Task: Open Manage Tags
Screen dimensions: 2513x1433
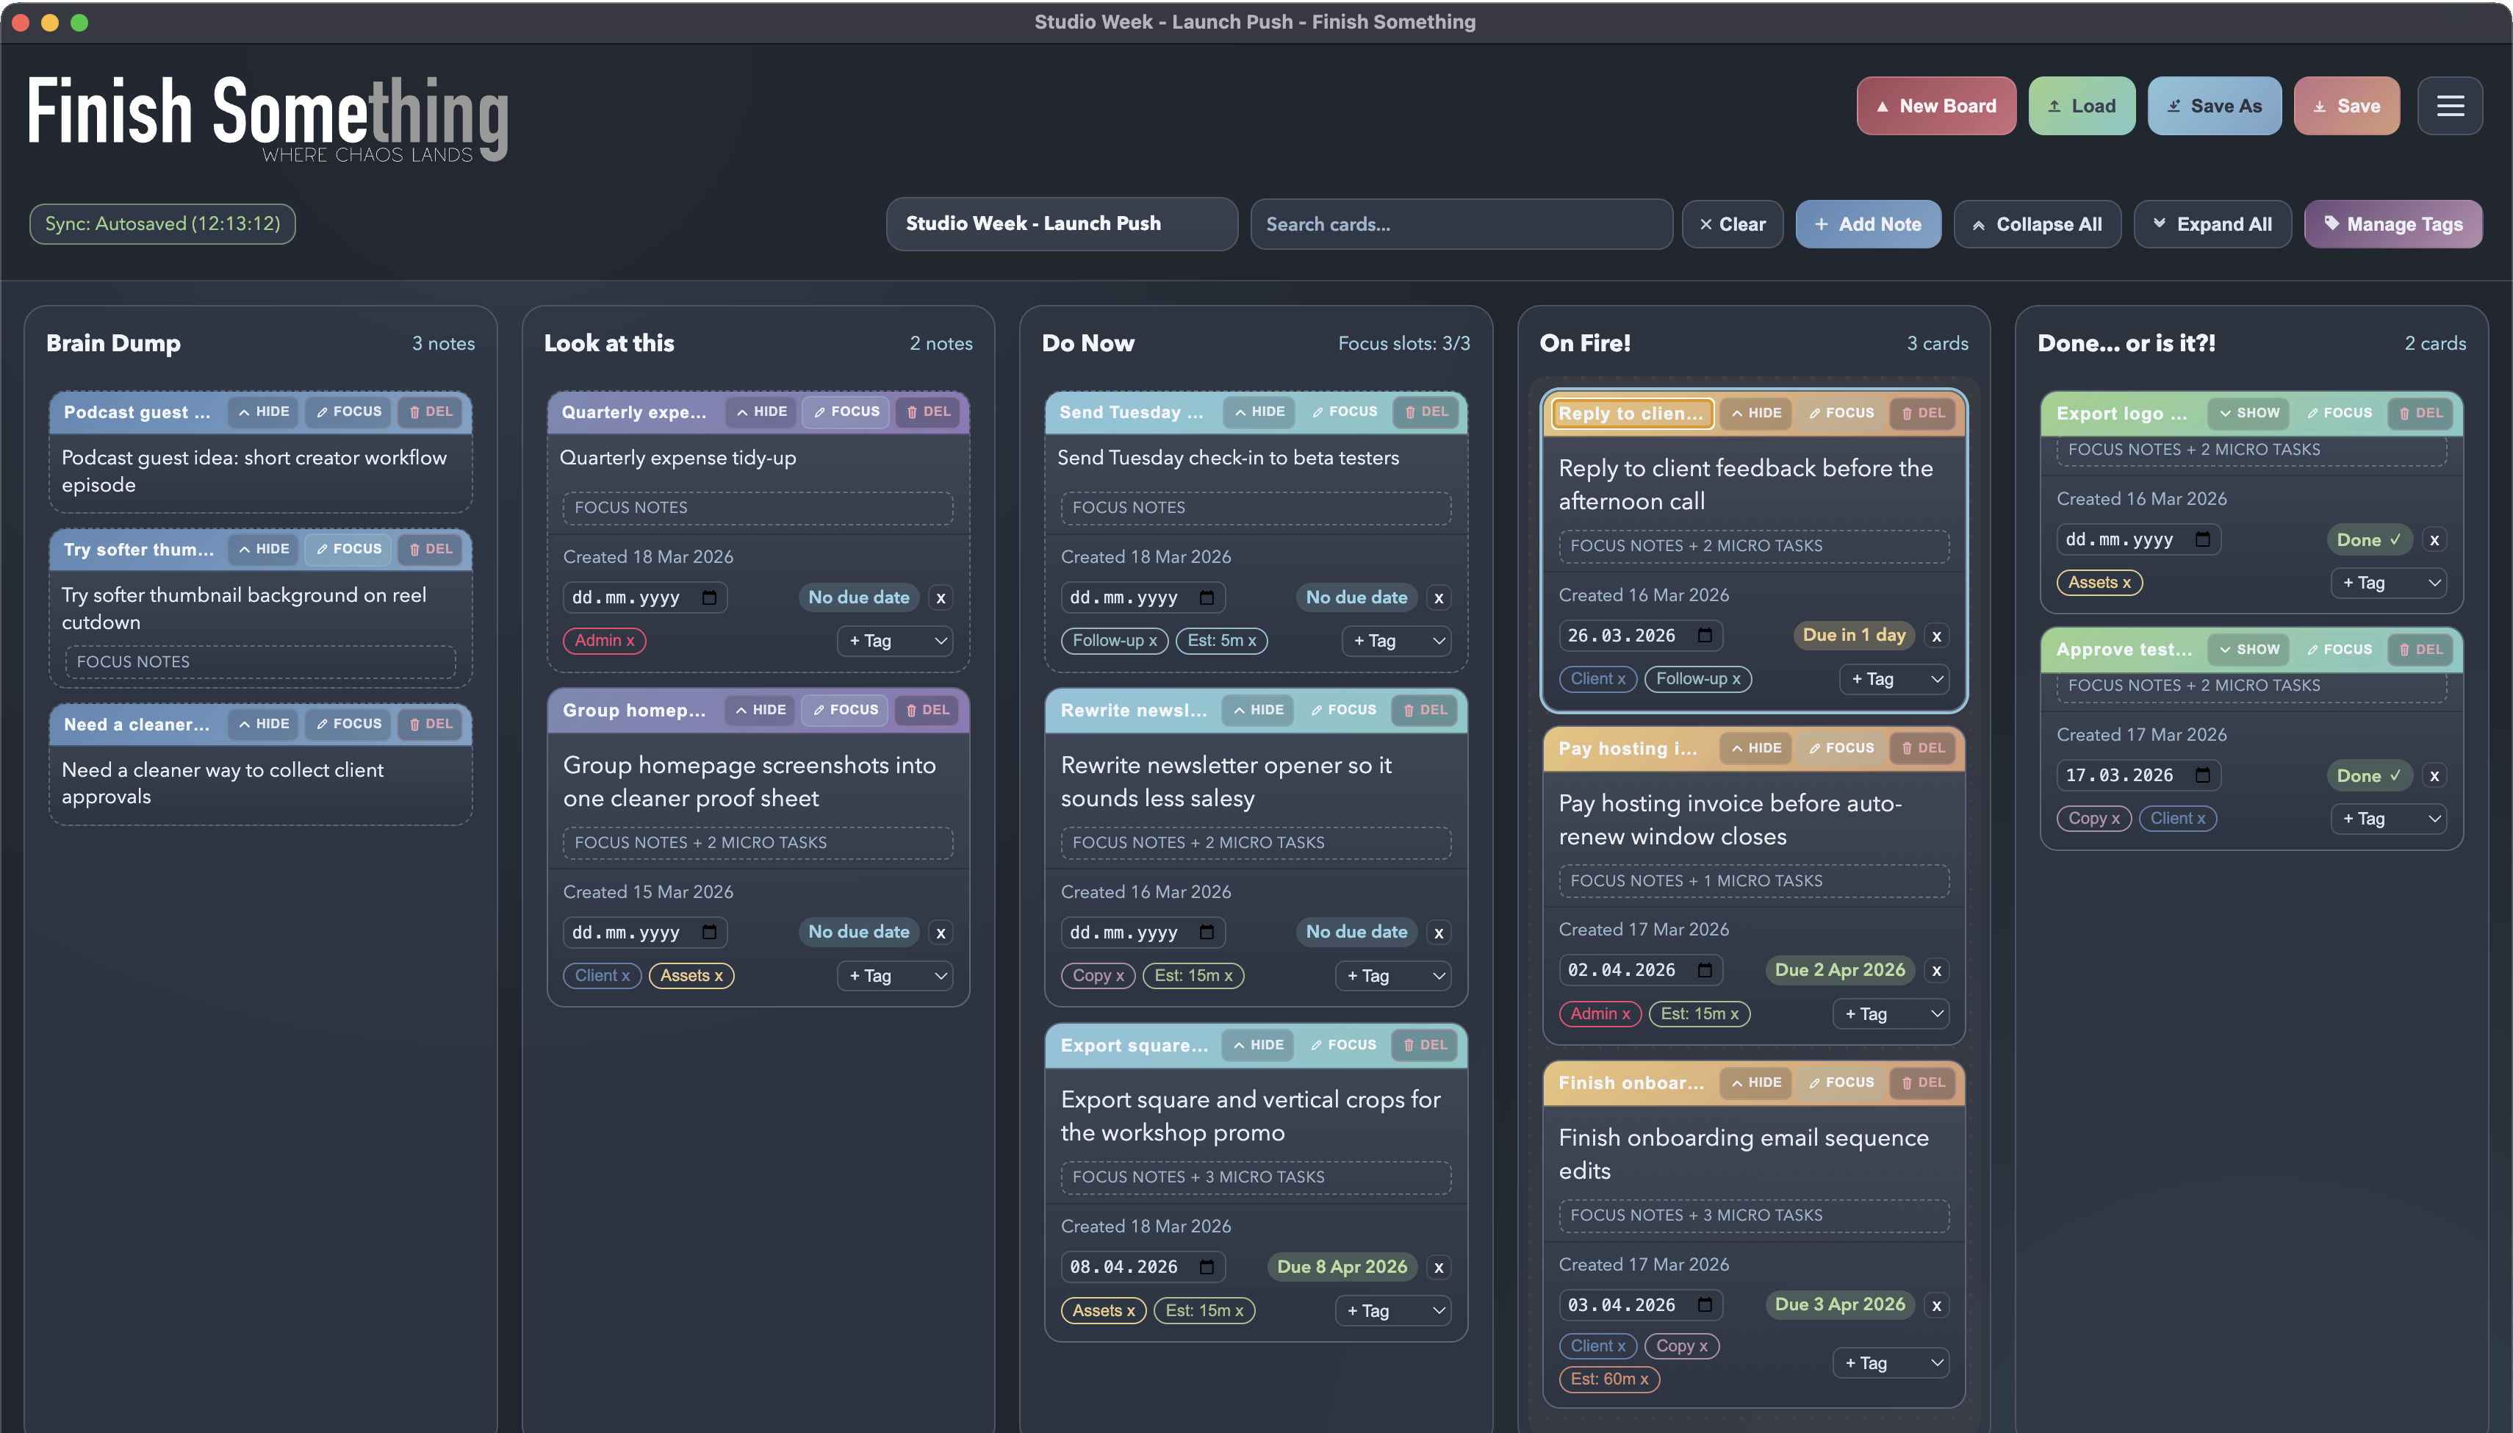Action: [x=2393, y=224]
